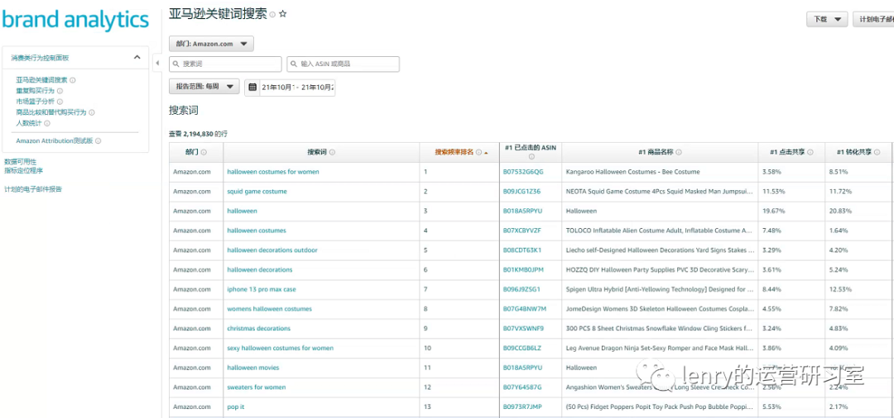Image resolution: width=894 pixels, height=418 pixels.
Task: Collapse sidebar with the left arrow handle
Action: pos(158,63)
